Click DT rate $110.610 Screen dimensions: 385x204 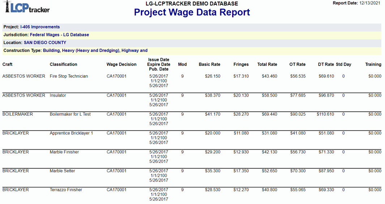point(325,114)
